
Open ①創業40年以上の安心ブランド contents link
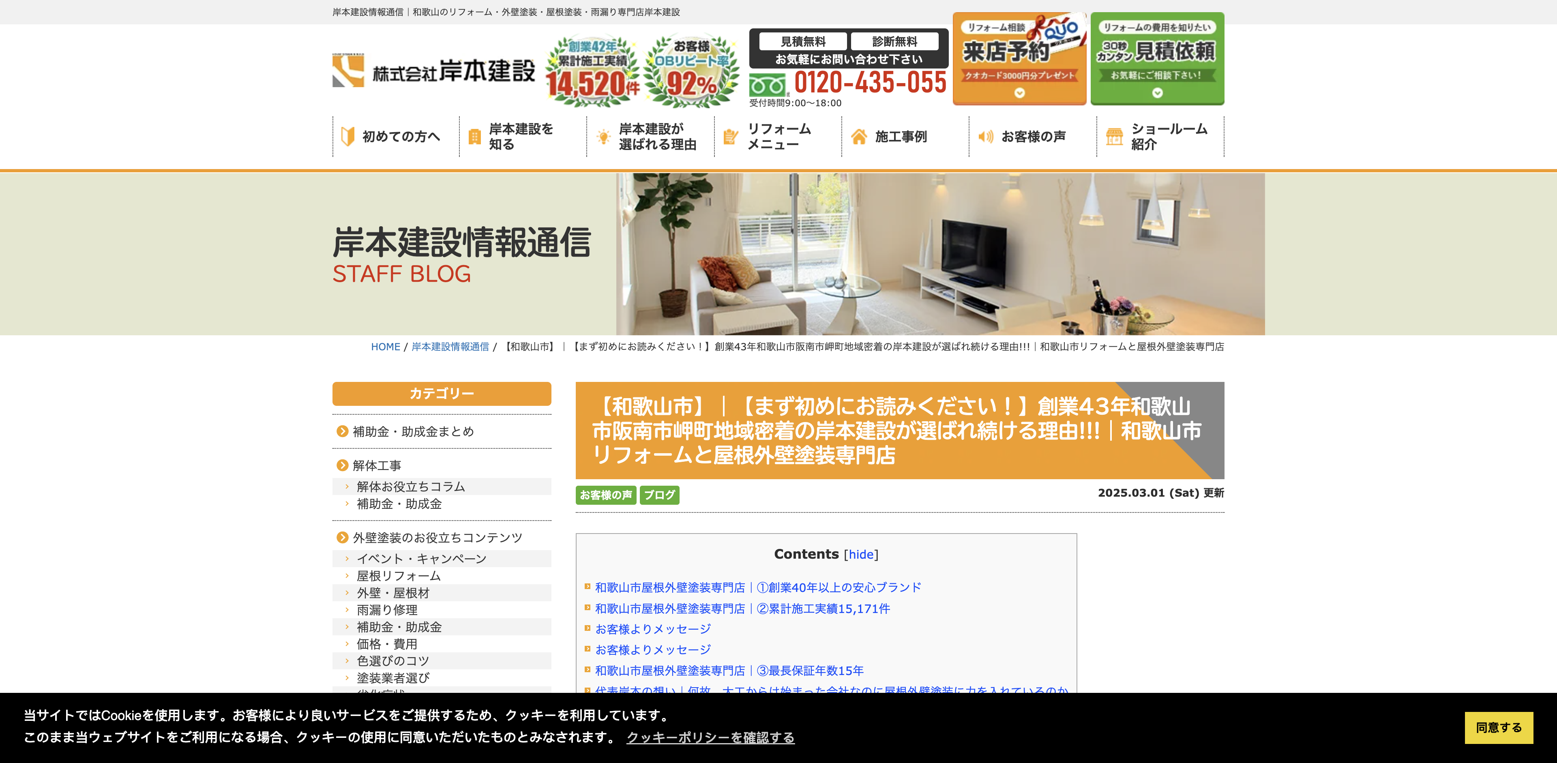758,587
